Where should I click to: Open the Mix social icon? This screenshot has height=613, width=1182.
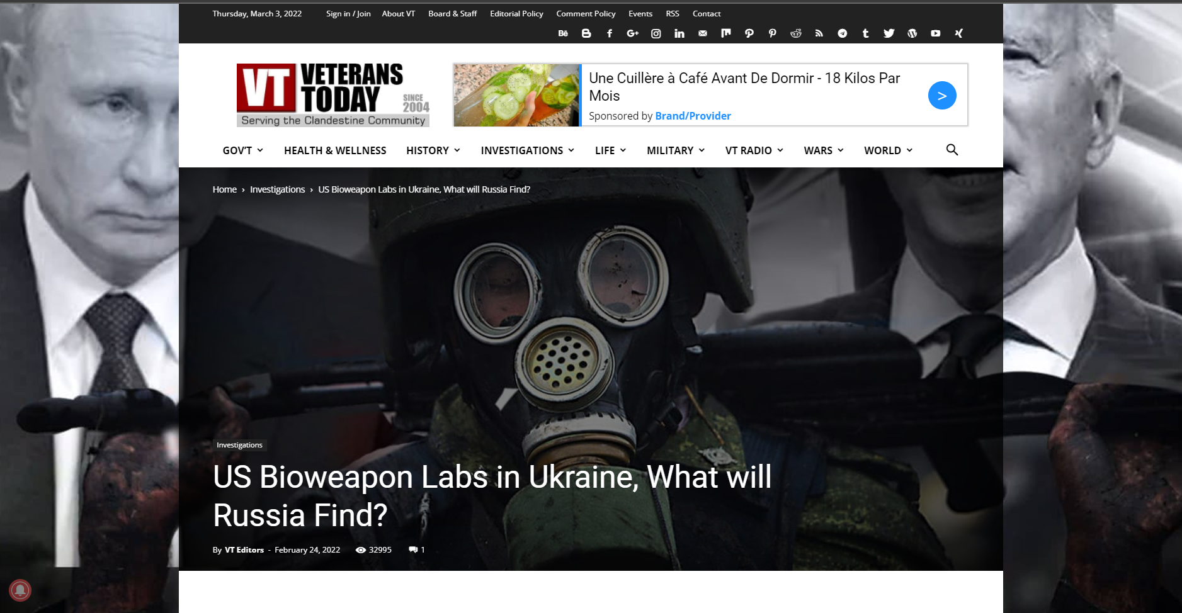[726, 33]
